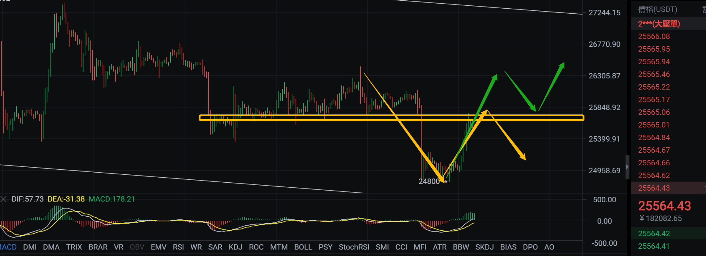Click the DEA:-31.38 value label
This screenshot has width=706, height=256.
[x=66, y=199]
